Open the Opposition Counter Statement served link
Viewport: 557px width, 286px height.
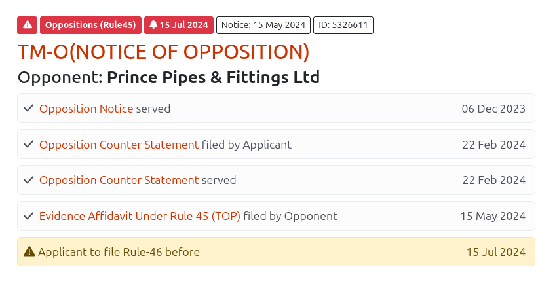(119, 180)
